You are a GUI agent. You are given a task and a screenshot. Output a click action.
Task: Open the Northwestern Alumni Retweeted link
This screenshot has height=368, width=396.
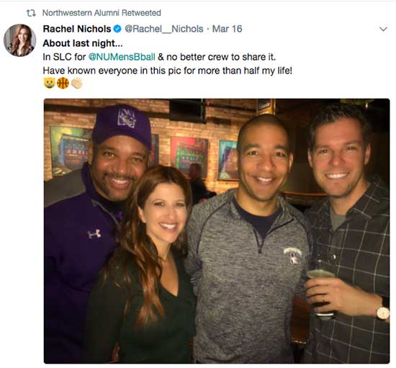tap(102, 13)
